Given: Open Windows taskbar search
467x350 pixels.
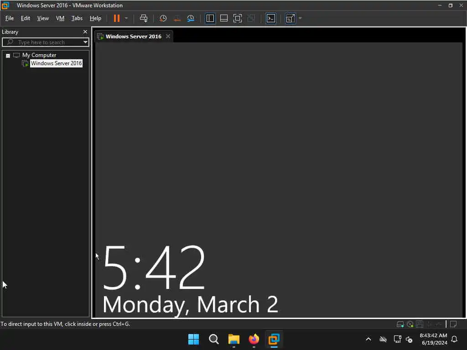Looking at the screenshot, I should pos(214,339).
